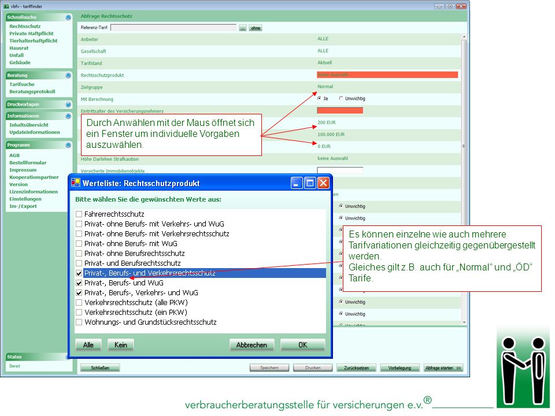Click the Werteliste dialog title icon

pos(75,183)
